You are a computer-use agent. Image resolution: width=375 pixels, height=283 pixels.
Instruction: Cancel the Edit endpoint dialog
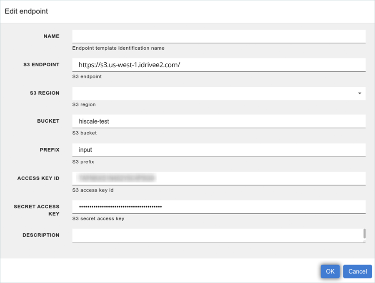pyautogui.click(x=357, y=271)
